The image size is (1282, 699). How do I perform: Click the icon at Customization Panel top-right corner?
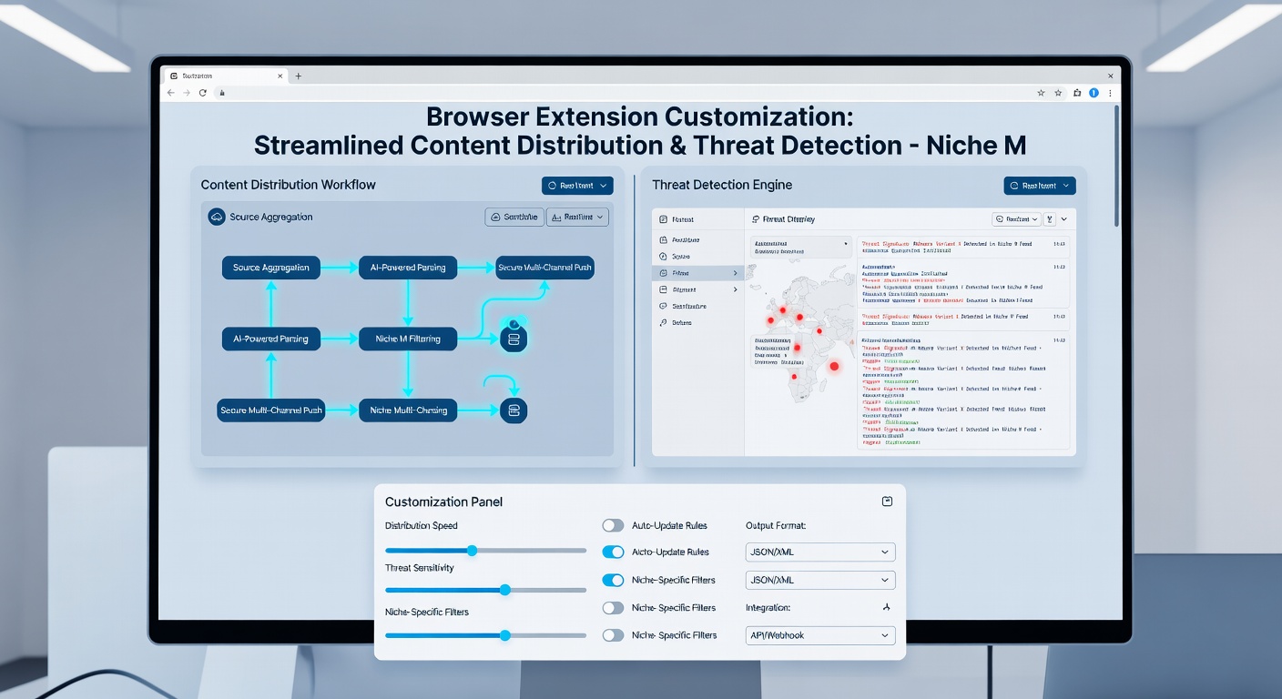888,501
